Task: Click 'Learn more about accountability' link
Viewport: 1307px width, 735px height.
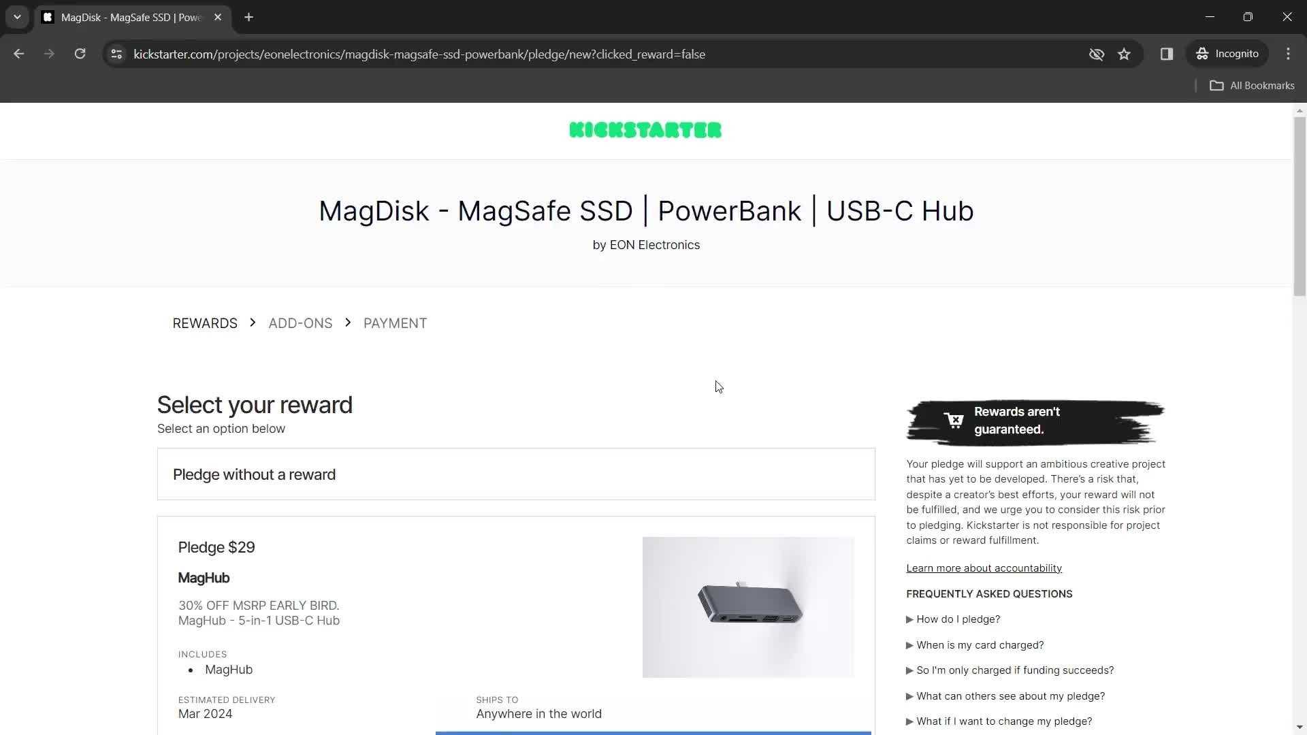Action: [984, 567]
